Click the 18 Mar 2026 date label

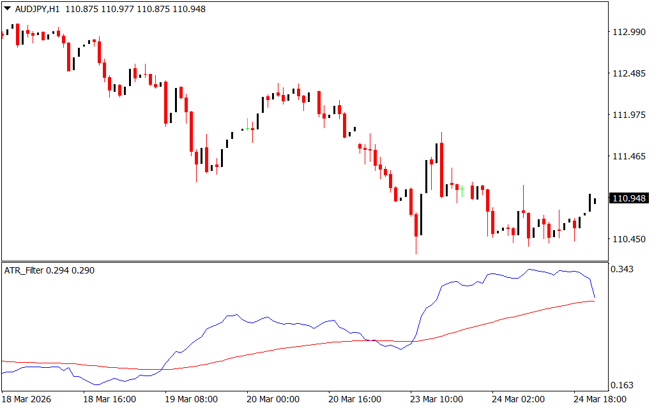tap(27, 399)
